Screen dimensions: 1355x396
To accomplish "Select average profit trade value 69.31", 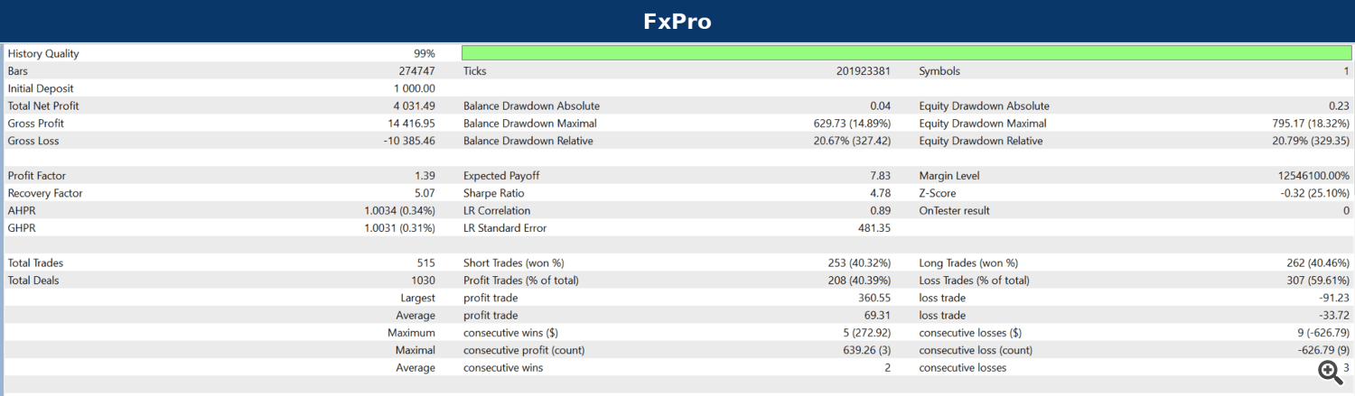I will [x=878, y=316].
